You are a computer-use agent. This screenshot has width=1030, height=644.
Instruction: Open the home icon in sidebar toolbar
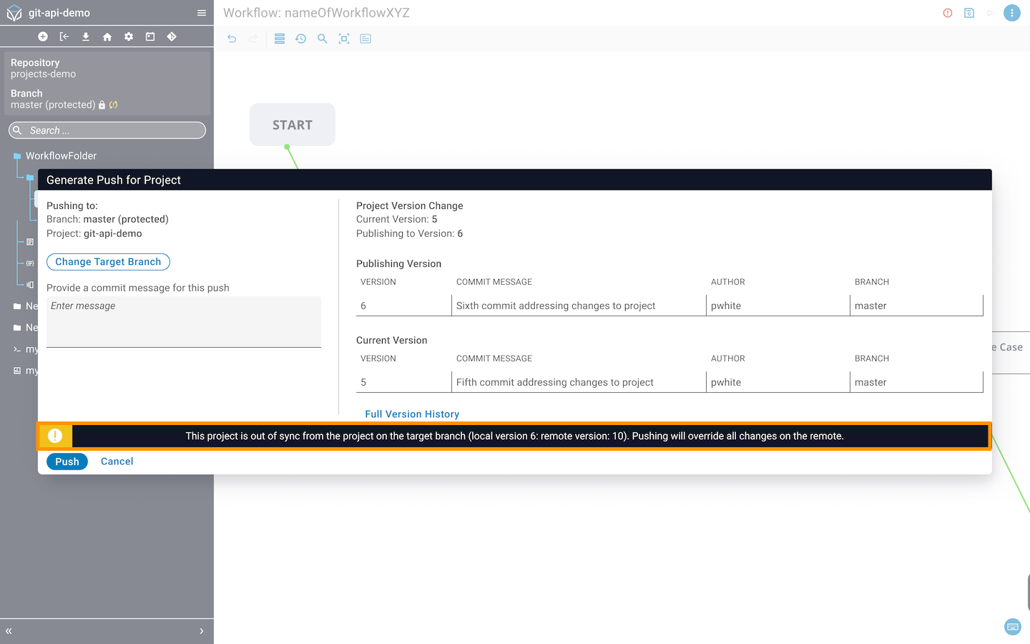click(107, 36)
